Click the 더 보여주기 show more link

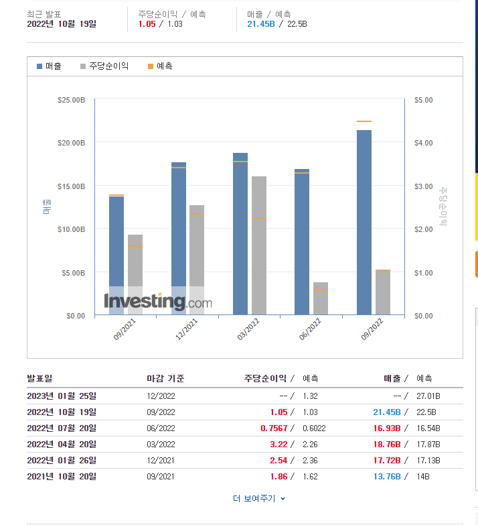(254, 499)
